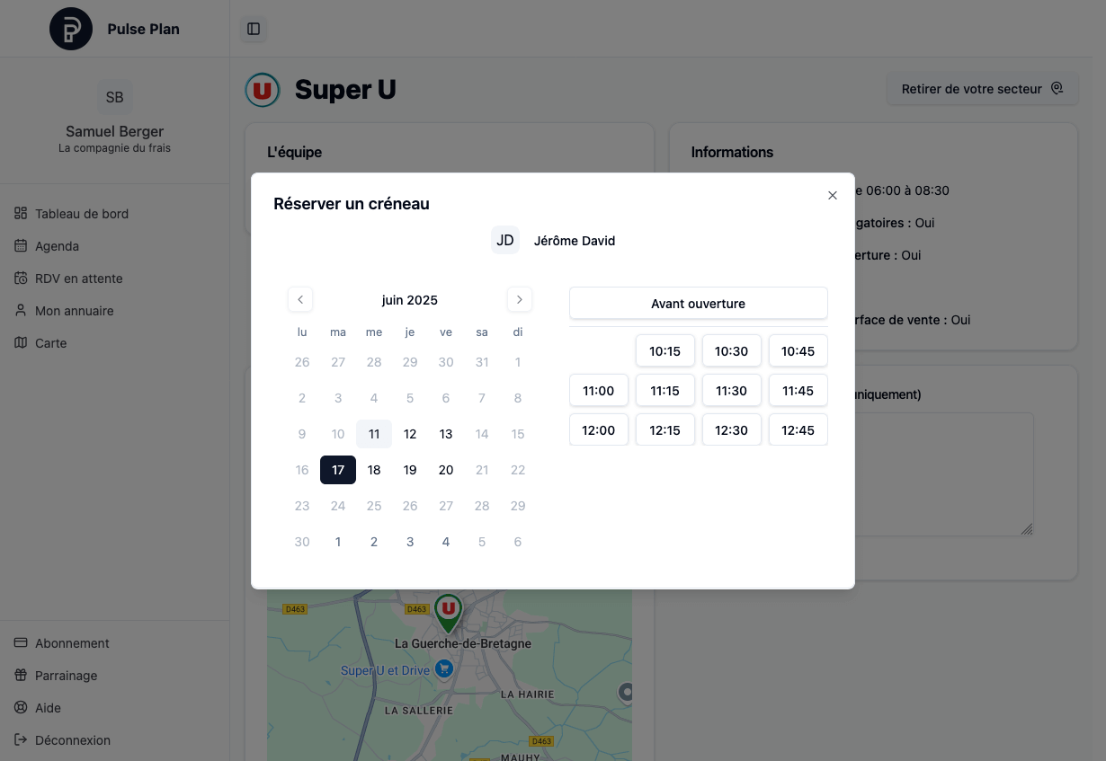The image size is (1106, 761).
Task: Pick the 12:00 time slot
Action: pyautogui.click(x=599, y=430)
